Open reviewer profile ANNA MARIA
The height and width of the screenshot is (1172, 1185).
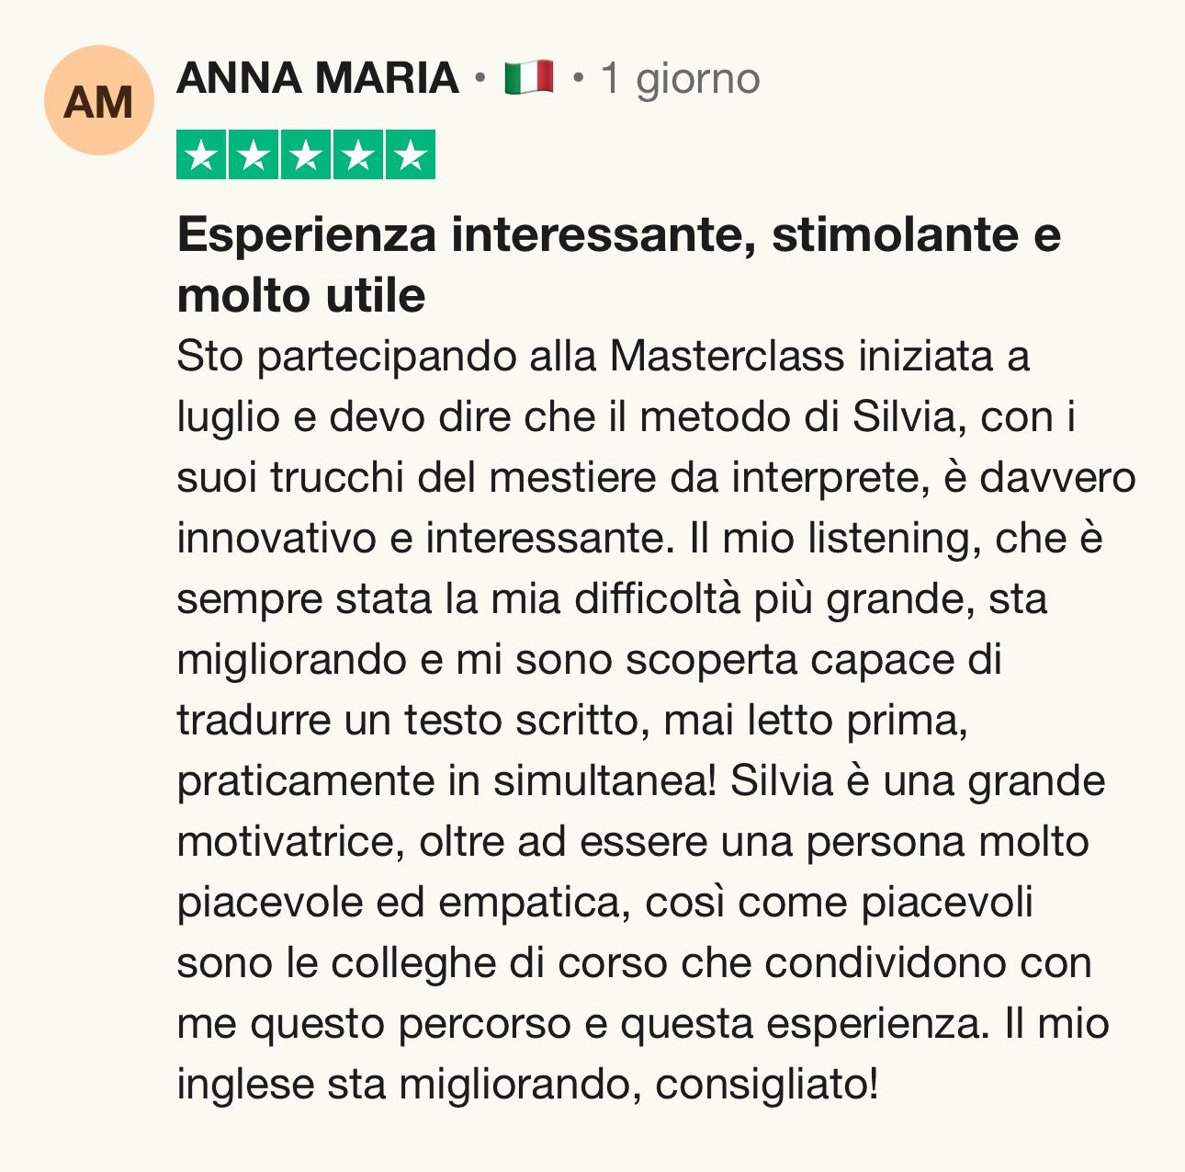point(318,78)
